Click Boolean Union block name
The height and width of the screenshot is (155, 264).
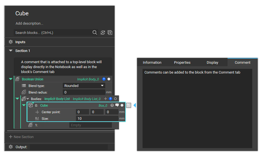tap(33, 79)
